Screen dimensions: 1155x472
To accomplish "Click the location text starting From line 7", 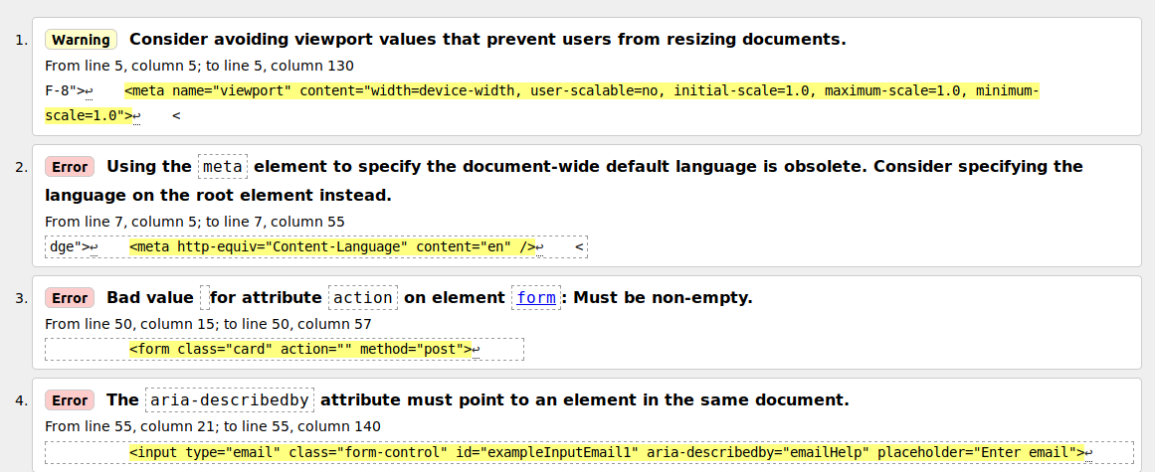I will point(195,221).
